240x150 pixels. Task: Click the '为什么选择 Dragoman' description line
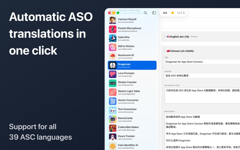(178, 140)
